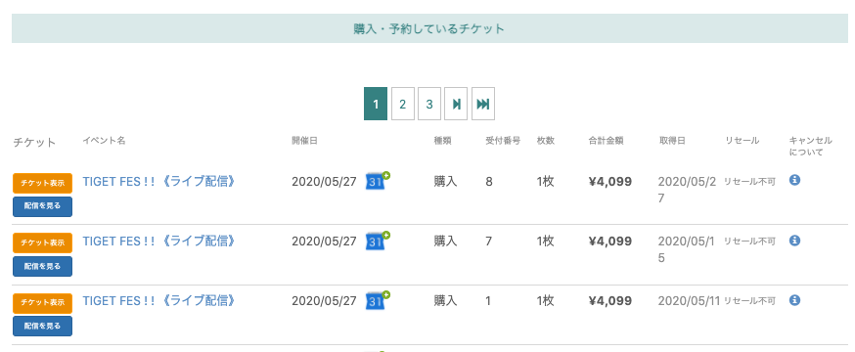855x352 pixels.
Task: Add reception number 7 event to calendar
Action: (x=378, y=241)
